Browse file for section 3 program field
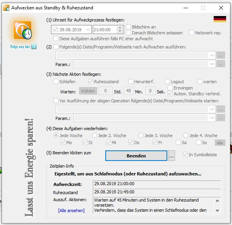232x225 pixels. (x=221, y=109)
